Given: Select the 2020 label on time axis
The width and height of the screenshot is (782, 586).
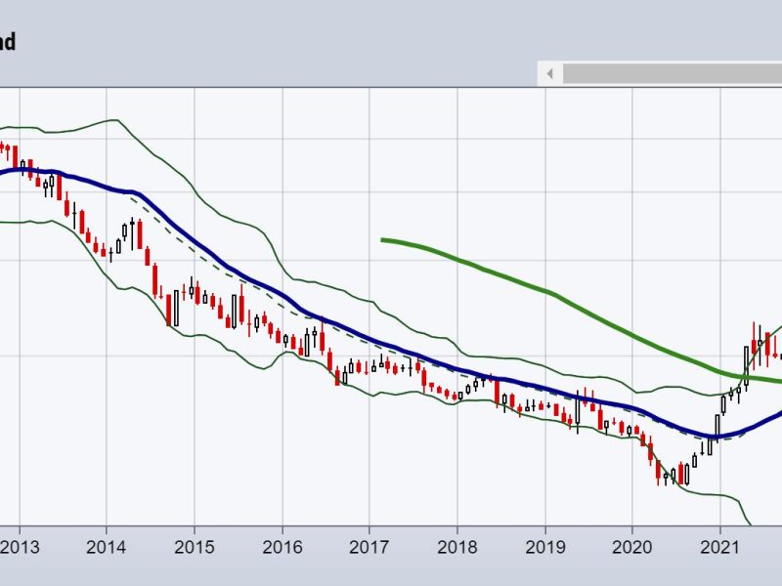Looking at the screenshot, I should (x=631, y=546).
